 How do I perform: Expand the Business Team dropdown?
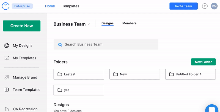[89, 24]
